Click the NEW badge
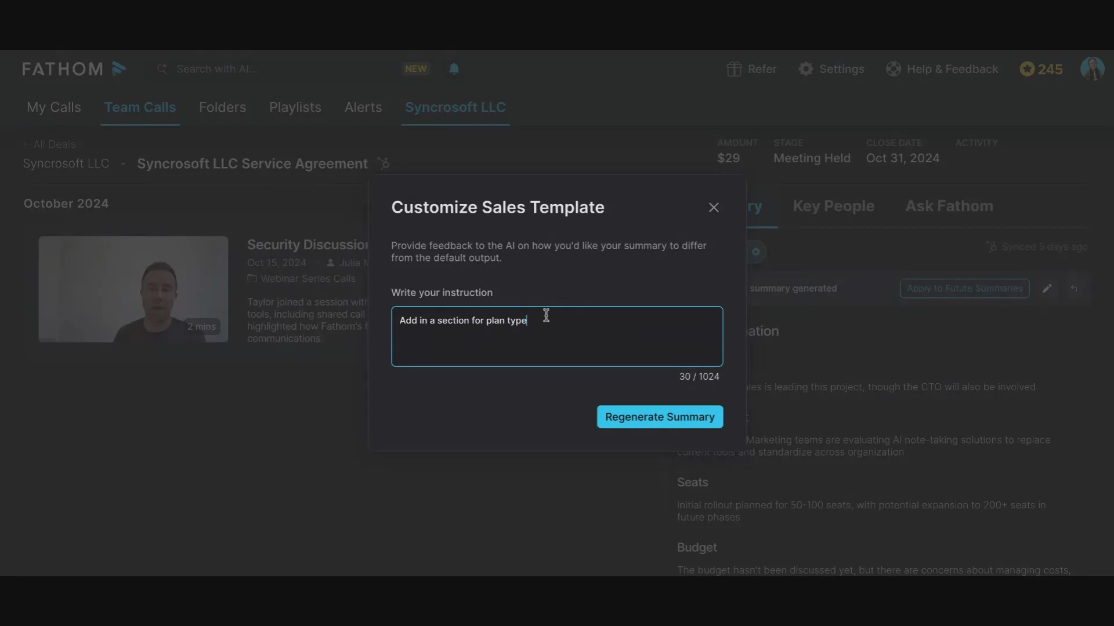The height and width of the screenshot is (626, 1114). pyautogui.click(x=415, y=68)
